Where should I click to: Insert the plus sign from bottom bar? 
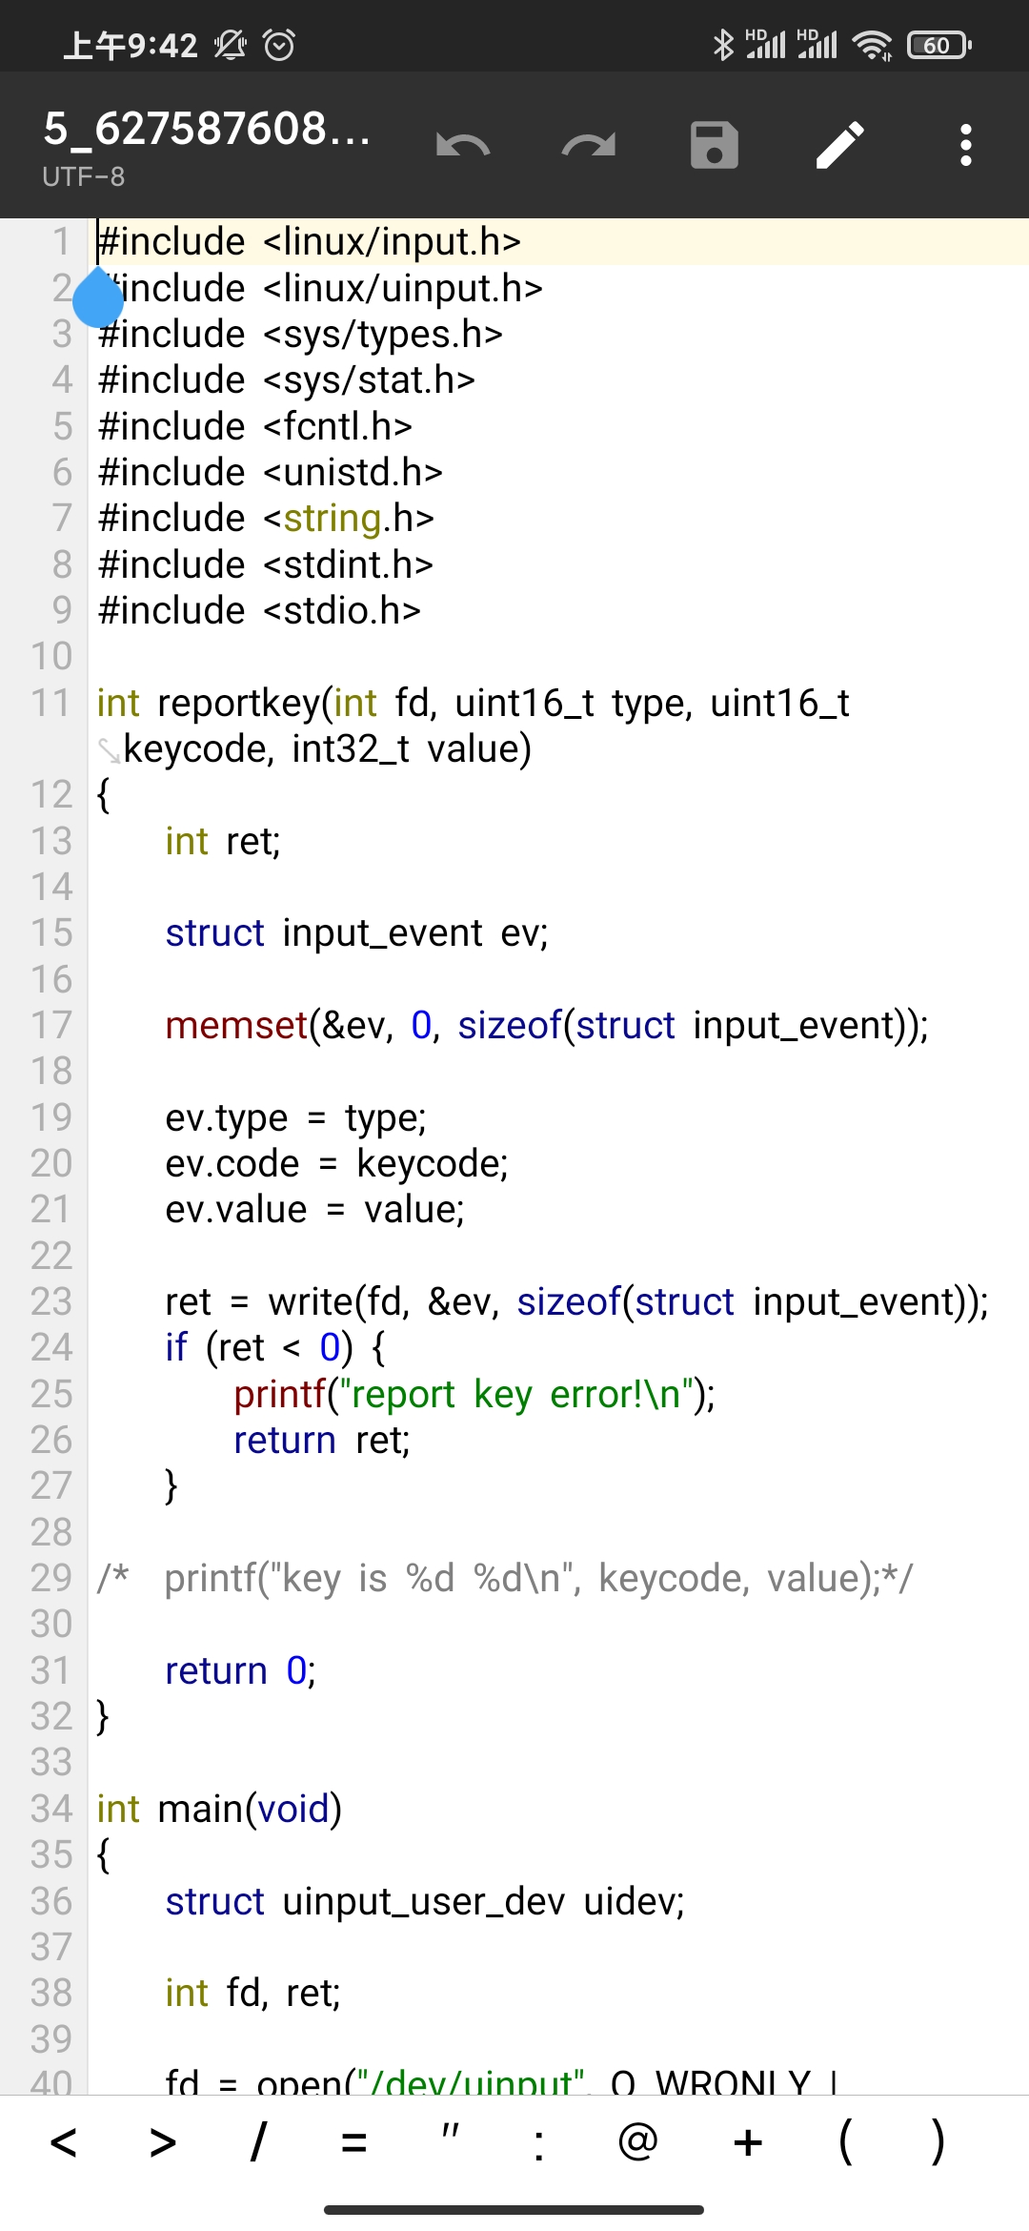(748, 2143)
